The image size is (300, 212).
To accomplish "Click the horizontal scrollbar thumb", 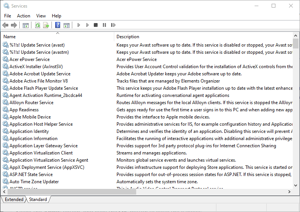I will tap(72, 192).
